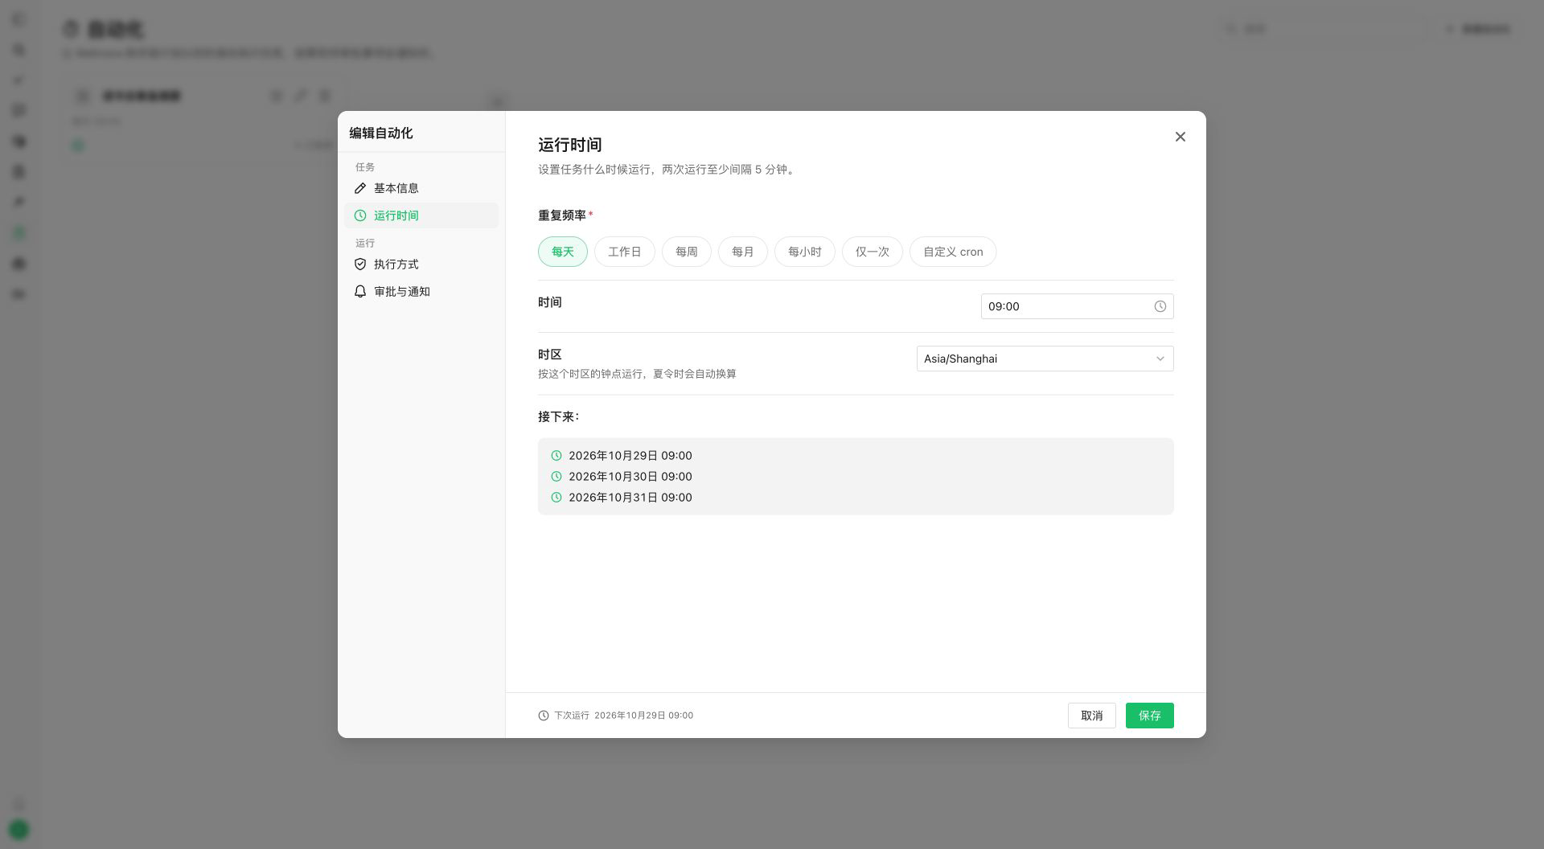Close the 编辑自动化 dialog with X

pyautogui.click(x=1180, y=137)
